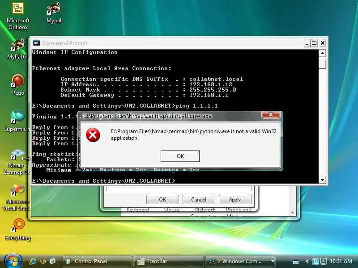
Task: Click the default gateway 192.168.1.1
Action: [209, 95]
